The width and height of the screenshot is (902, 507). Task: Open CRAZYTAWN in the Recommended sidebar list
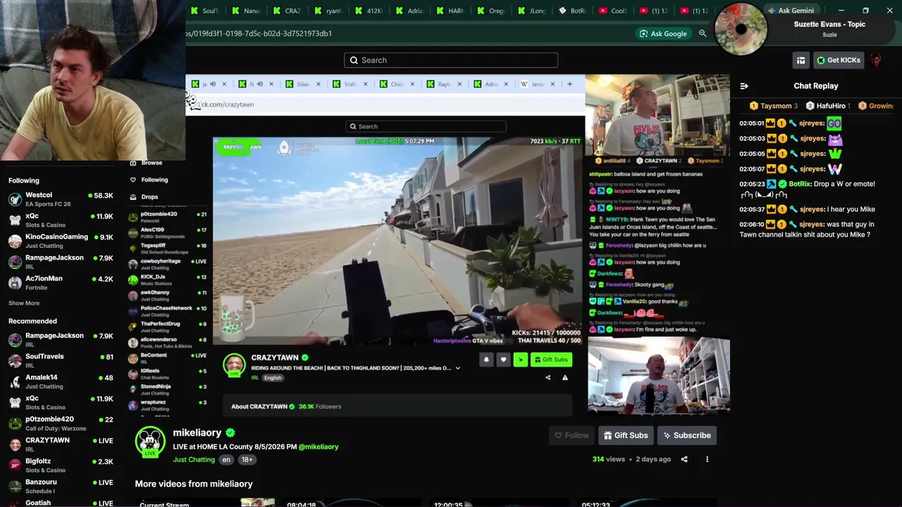point(61,444)
